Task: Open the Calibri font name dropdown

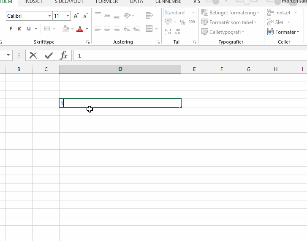Action: [x=49, y=16]
